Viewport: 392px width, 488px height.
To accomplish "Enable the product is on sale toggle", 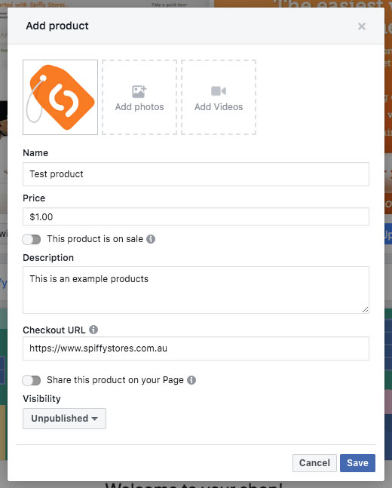I will pyautogui.click(x=32, y=239).
